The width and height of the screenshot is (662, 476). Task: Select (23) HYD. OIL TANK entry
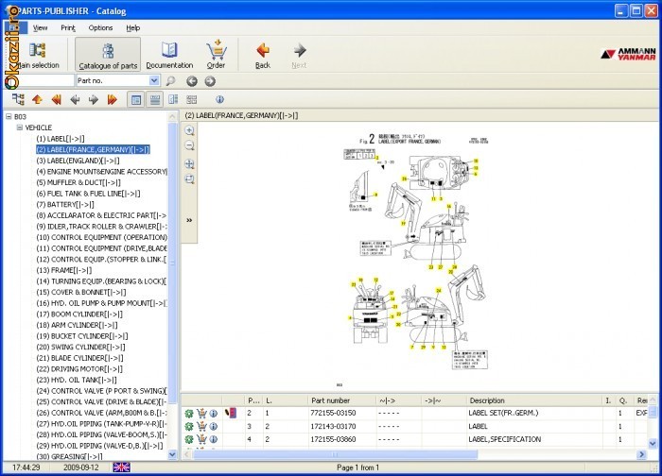tap(77, 380)
